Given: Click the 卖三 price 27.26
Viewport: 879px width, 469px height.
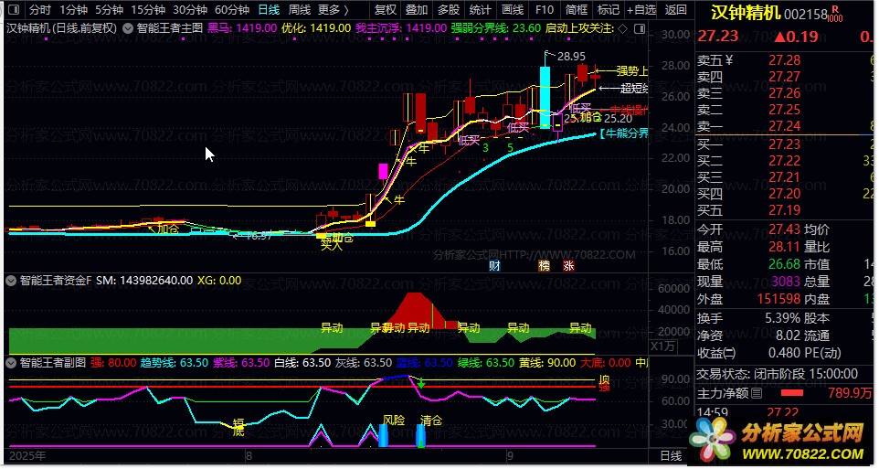Looking at the screenshot, I should click(x=784, y=93).
